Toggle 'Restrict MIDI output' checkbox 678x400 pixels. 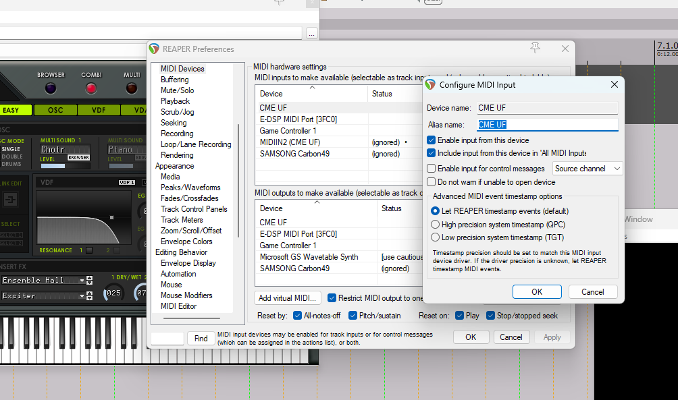(x=332, y=298)
